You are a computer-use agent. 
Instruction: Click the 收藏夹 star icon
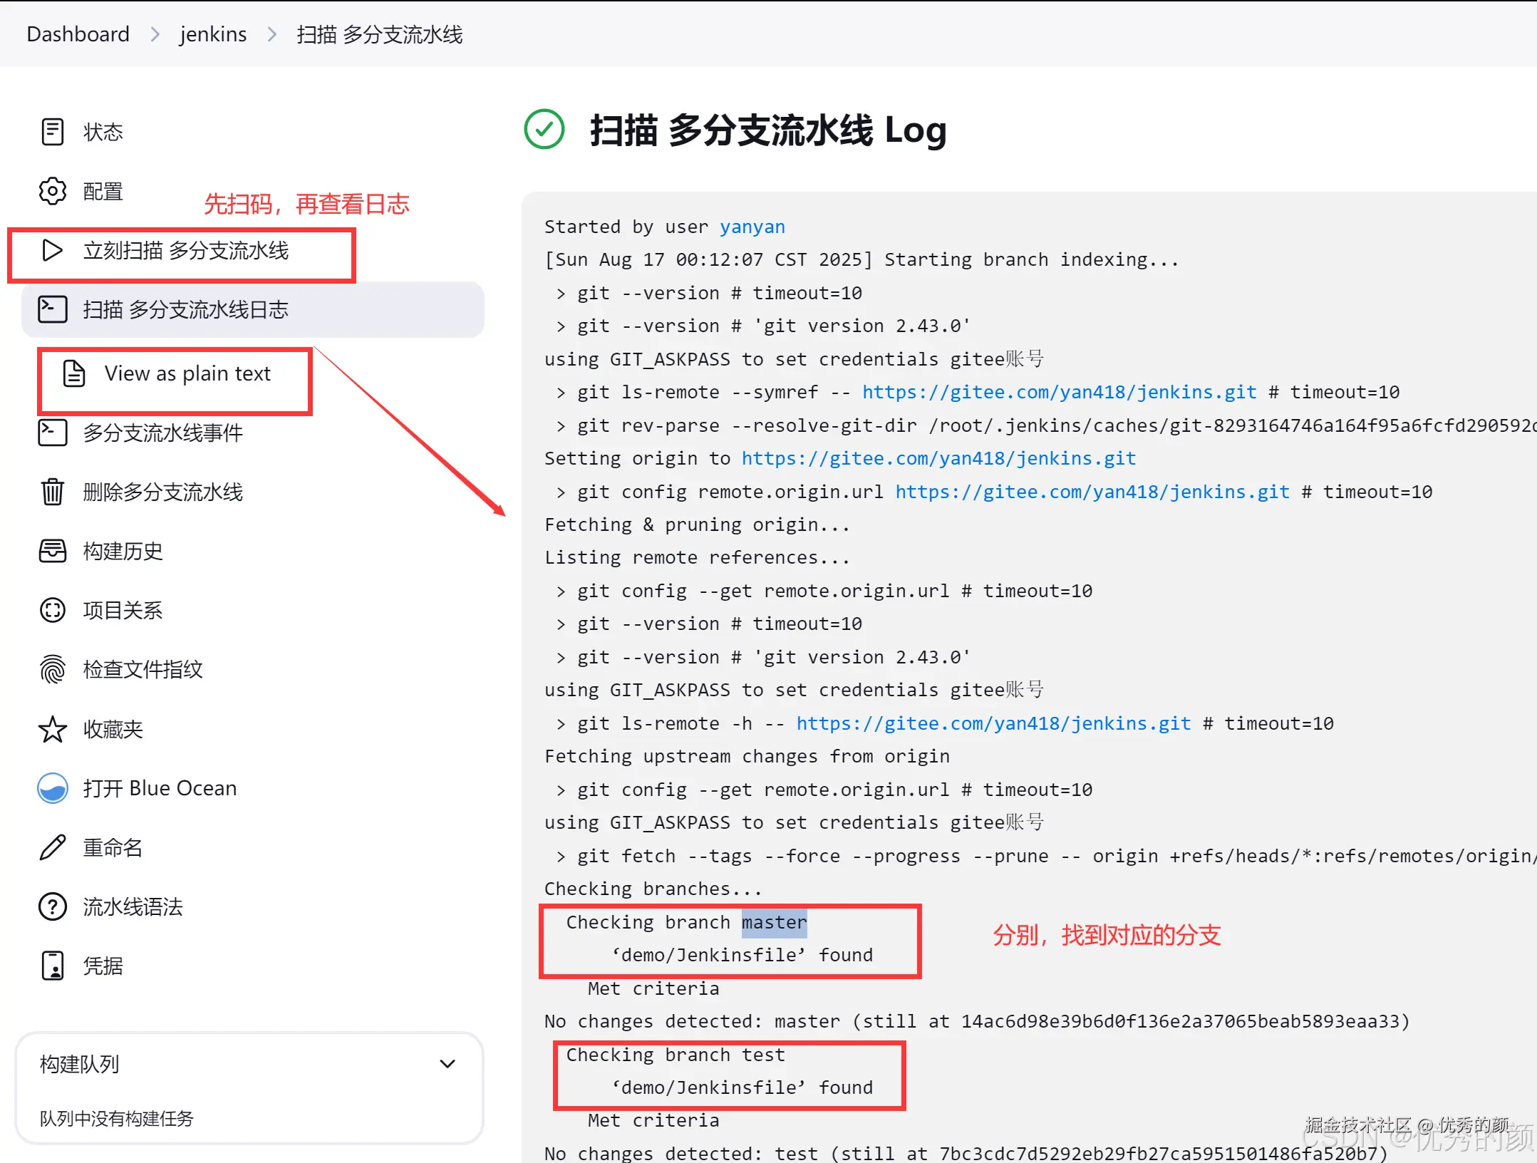pyautogui.click(x=53, y=729)
